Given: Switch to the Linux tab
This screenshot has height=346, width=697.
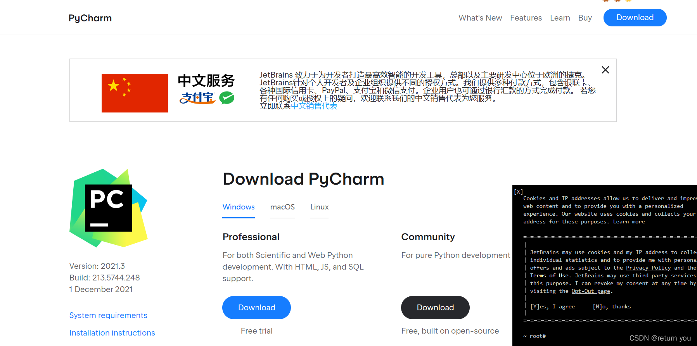Looking at the screenshot, I should pos(319,207).
